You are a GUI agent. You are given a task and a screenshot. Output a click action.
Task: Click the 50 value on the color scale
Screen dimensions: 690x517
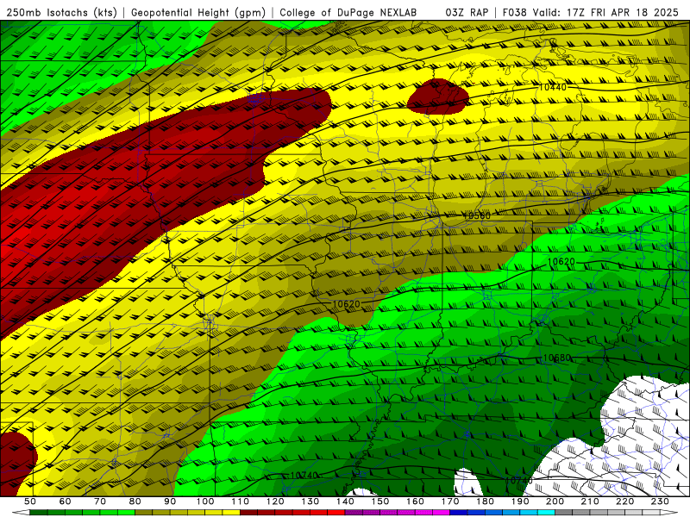pos(29,501)
